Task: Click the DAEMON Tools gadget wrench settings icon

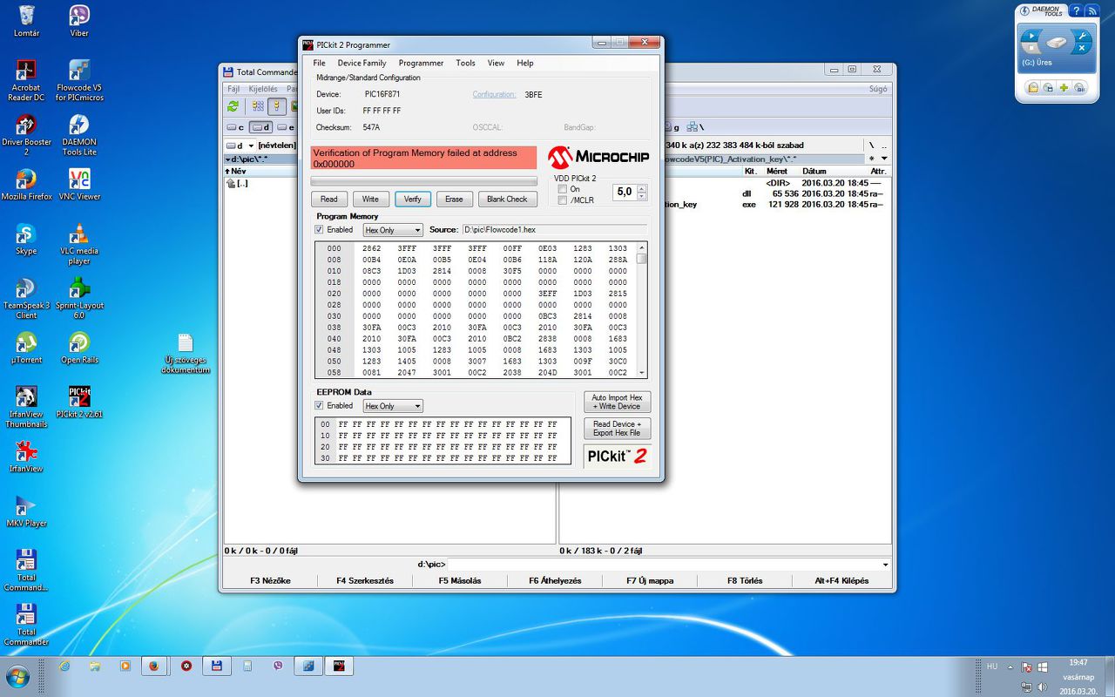Action: coord(1082,36)
